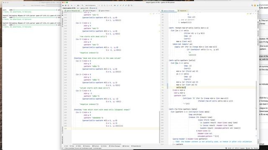Viewport: 268px width, 150px height.
Task: Click the left editor horizontal scrollbar
Action: pos(97,144)
